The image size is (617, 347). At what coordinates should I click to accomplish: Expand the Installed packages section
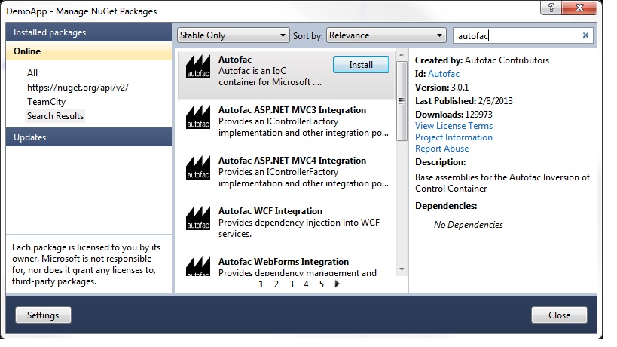89,32
